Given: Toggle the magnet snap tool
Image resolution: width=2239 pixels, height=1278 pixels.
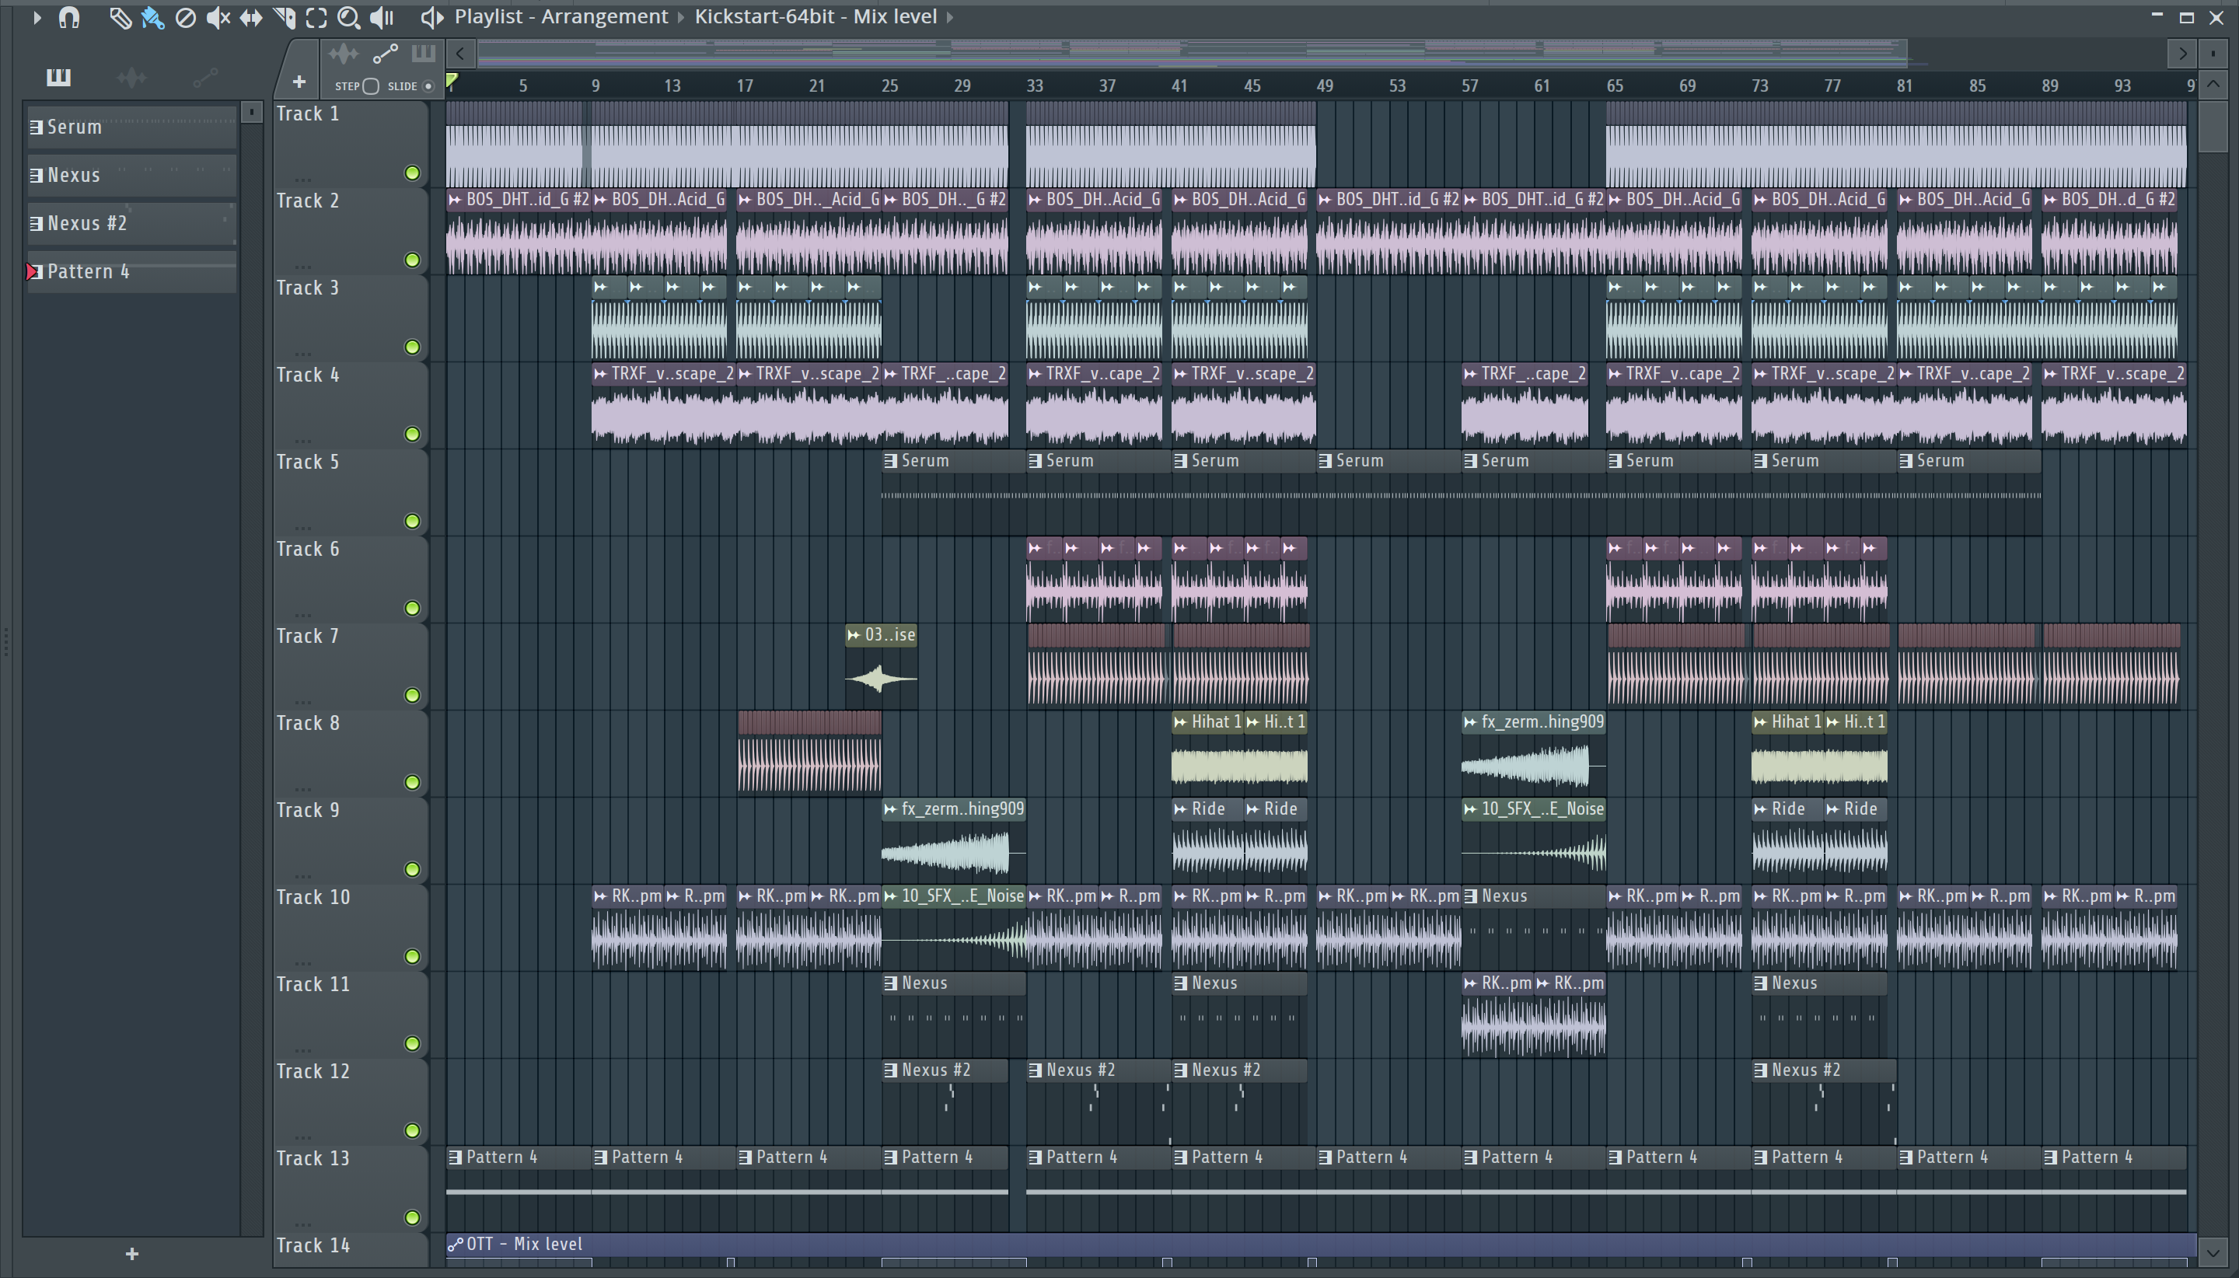Looking at the screenshot, I should 69,16.
